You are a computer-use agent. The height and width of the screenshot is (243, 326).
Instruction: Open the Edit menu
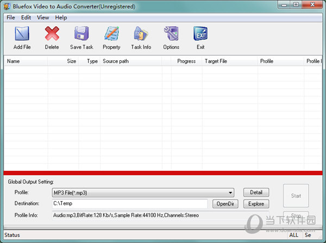26,18
